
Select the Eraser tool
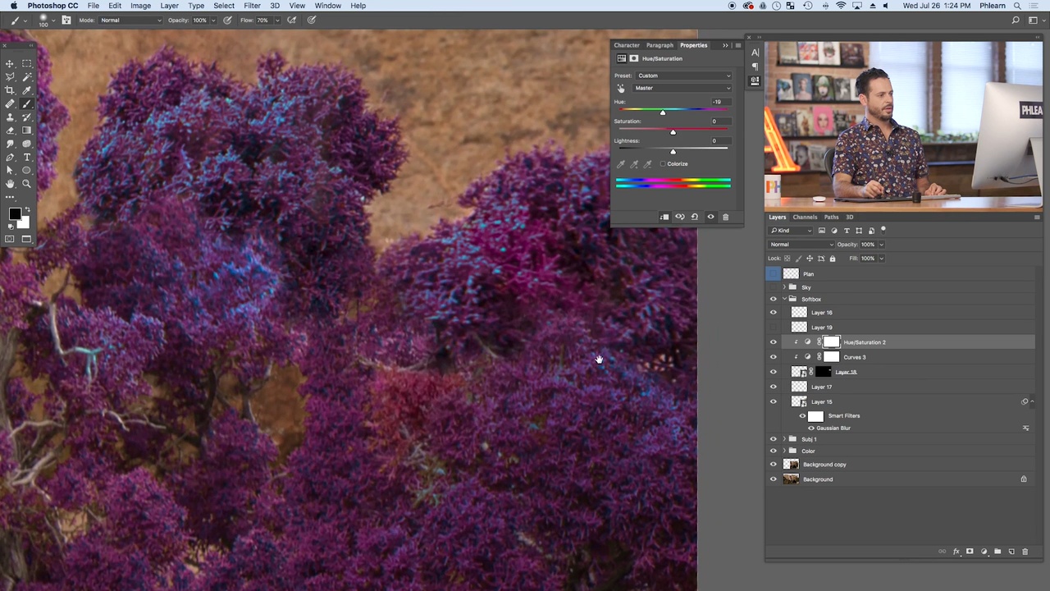tap(10, 131)
